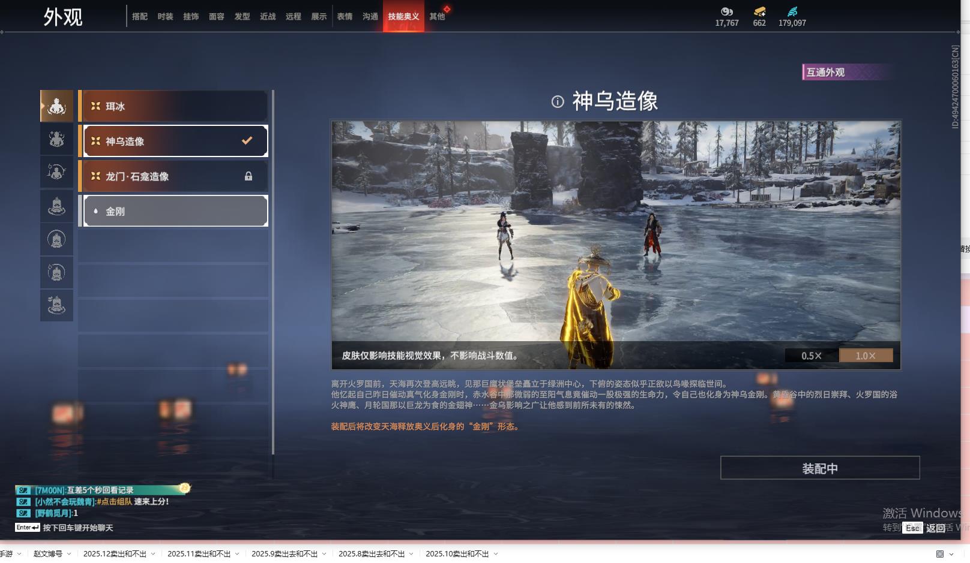Viewport: 970px width, 563px height.
Task: Open dropdown arrow beside 2025.10卖出和不出 tab
Action: (x=496, y=554)
